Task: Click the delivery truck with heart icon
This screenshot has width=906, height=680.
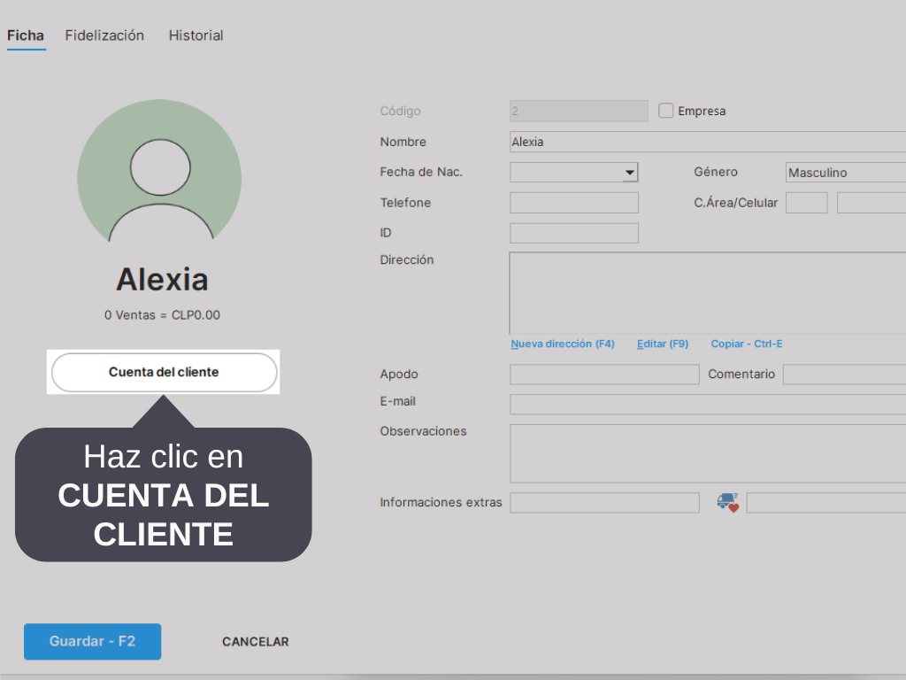Action: tap(728, 503)
